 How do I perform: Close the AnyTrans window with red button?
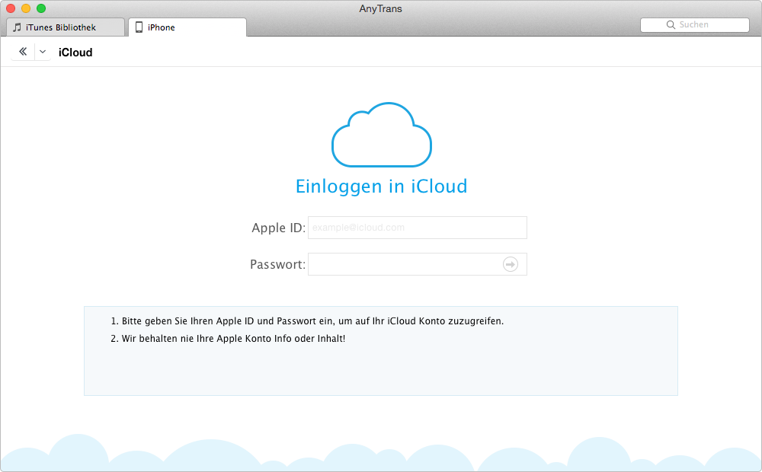[11, 8]
